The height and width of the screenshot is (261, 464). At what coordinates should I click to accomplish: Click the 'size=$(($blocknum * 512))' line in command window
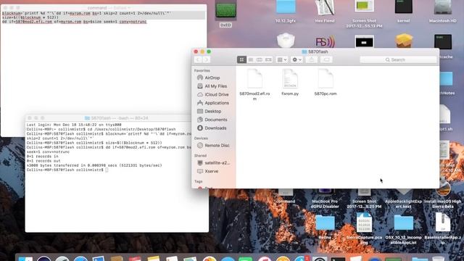(x=30, y=17)
